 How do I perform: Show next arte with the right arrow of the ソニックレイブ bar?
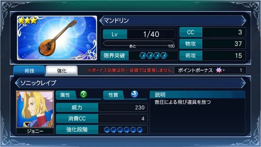point(244,83)
